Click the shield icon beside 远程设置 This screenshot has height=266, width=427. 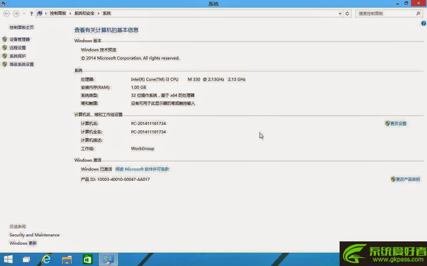coord(5,48)
